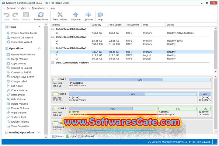Click Explore Volume icon
The width and height of the screenshot is (219, 146).
(x=8, y=122)
